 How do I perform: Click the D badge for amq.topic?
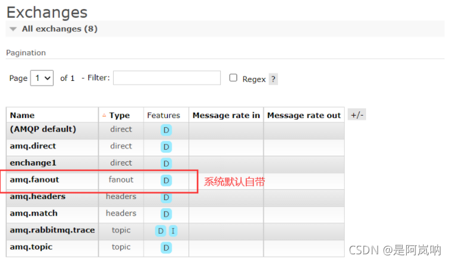(166, 248)
